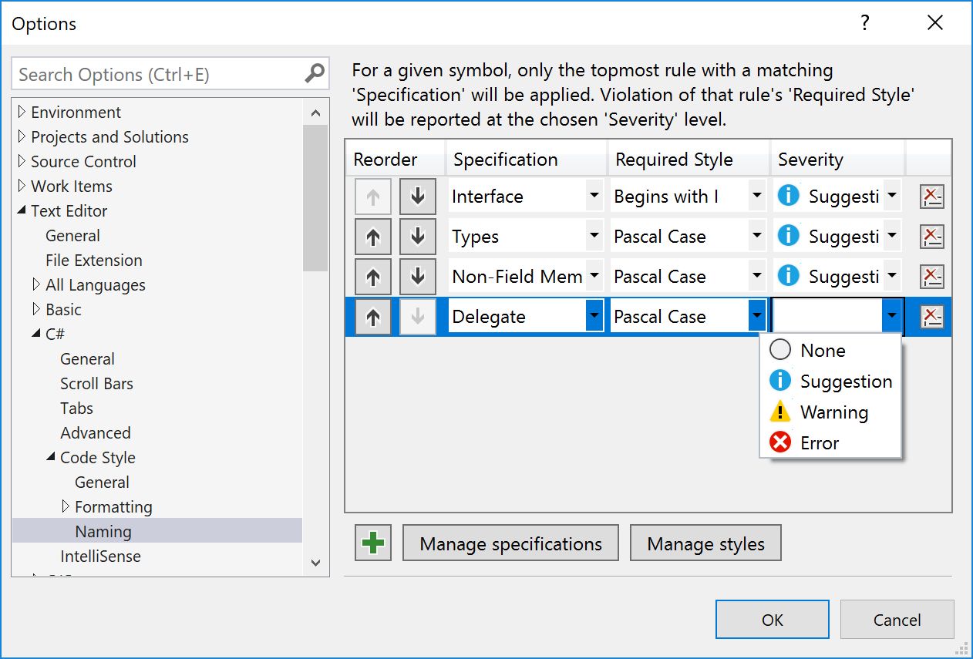Open Required Style dropdown for Types
Image resolution: width=973 pixels, height=659 pixels.
[x=757, y=237]
